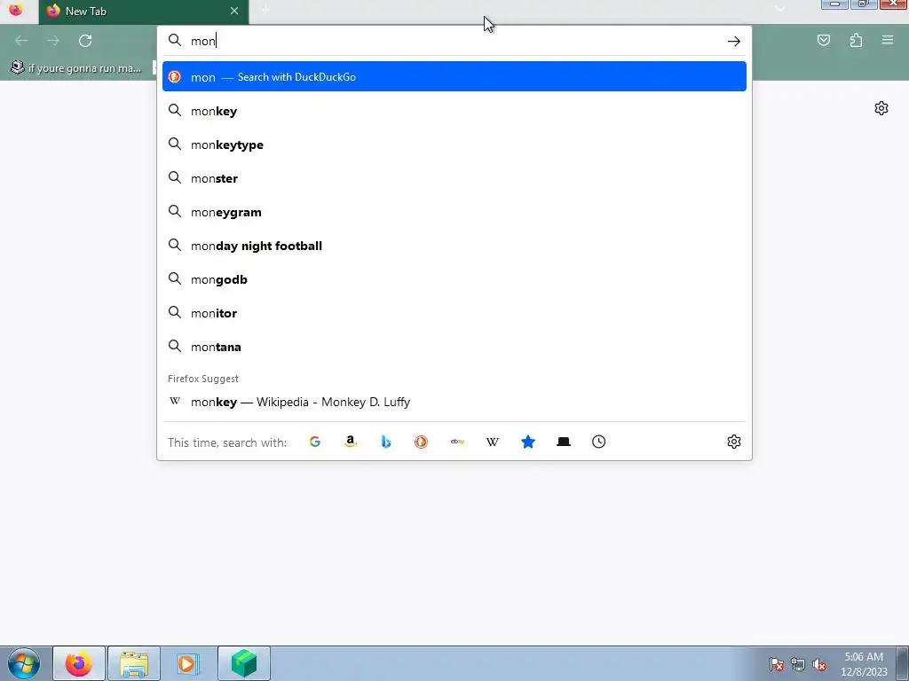
Task: Click muted volume tray icon
Action: pos(819,664)
